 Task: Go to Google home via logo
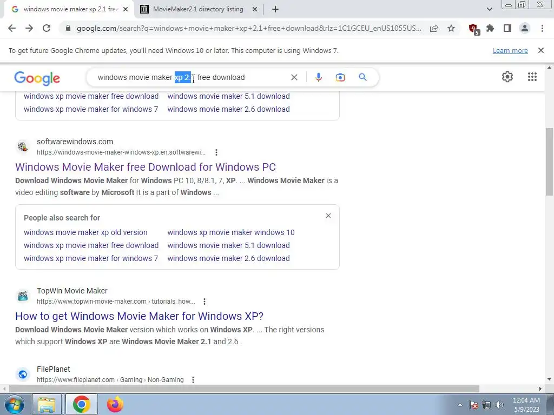pos(37,78)
